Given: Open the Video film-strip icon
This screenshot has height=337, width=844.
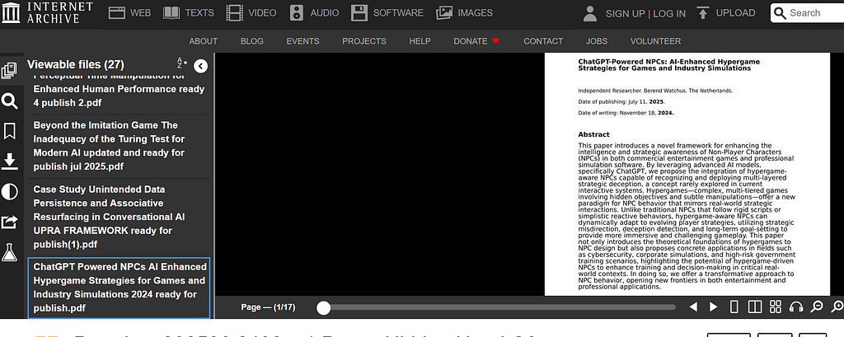Looking at the screenshot, I should [235, 13].
